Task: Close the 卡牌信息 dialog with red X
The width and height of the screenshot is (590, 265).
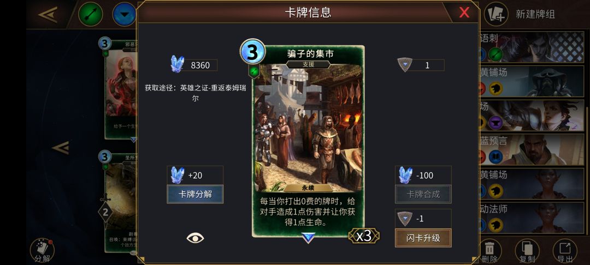Action: [464, 13]
